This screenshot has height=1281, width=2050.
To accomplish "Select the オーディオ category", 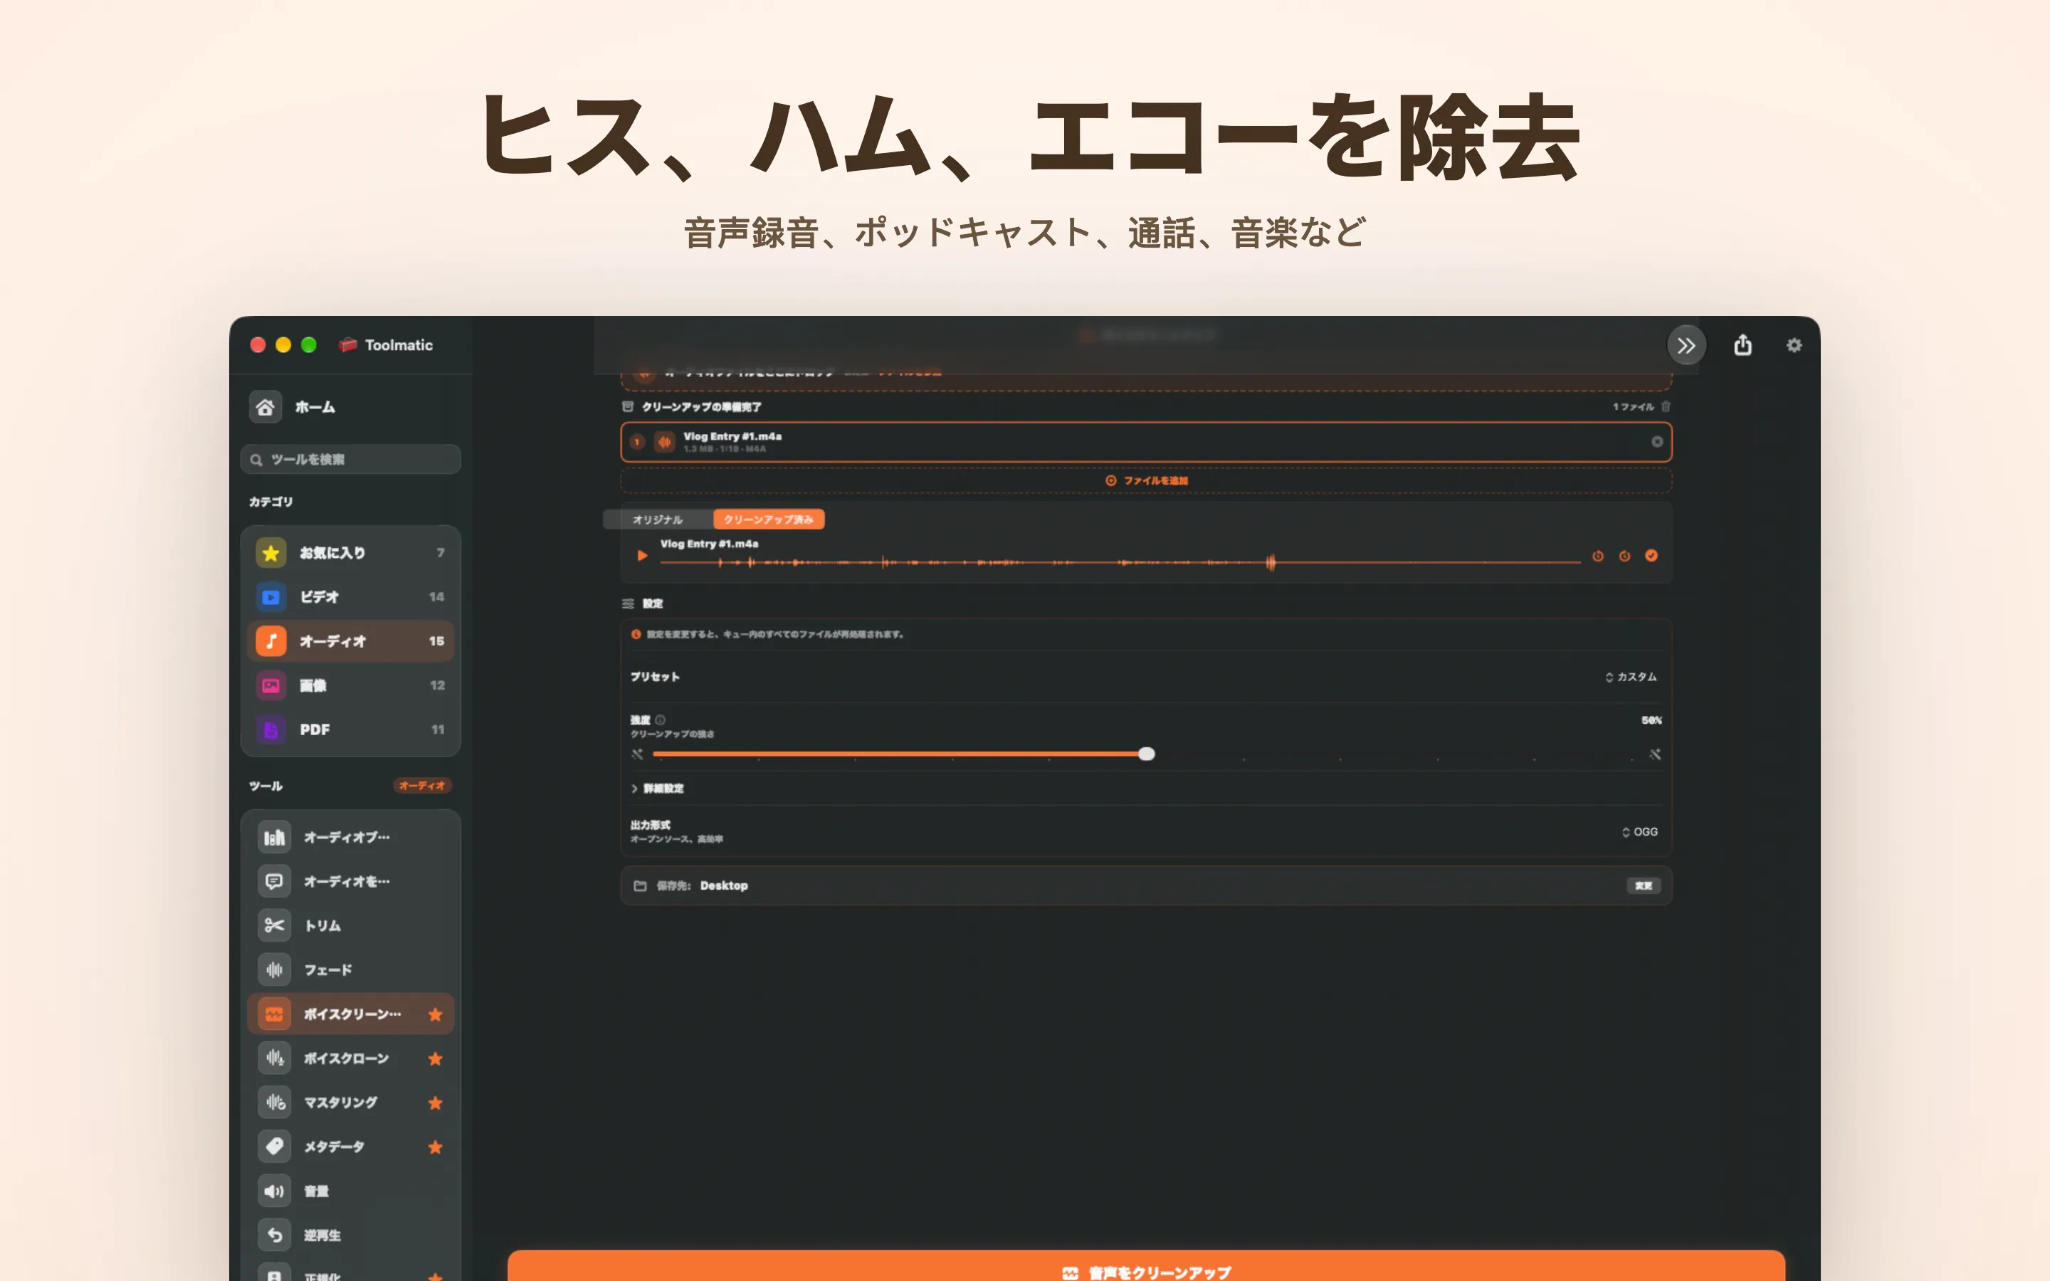I will (351, 641).
